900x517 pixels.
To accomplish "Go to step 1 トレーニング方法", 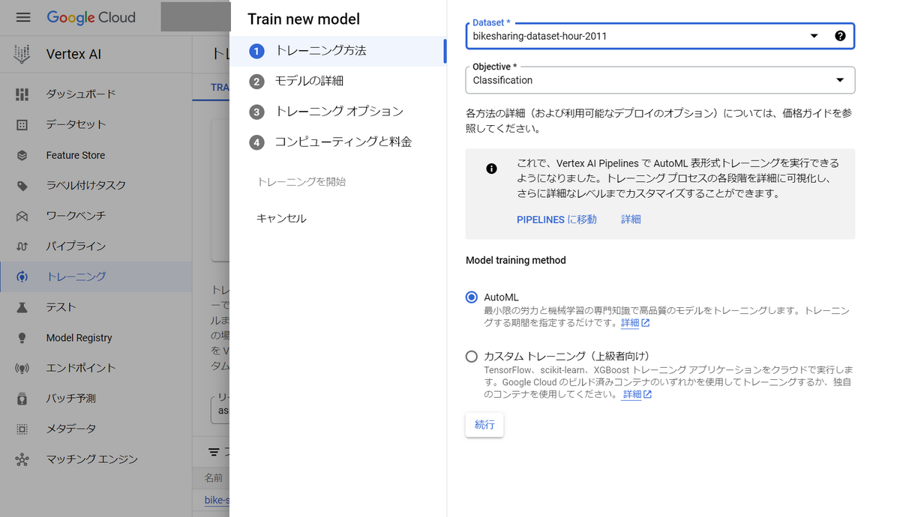I will pos(338,51).
